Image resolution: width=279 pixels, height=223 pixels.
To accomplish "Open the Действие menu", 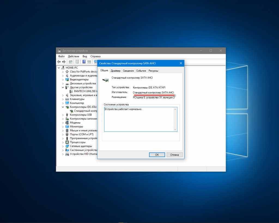I will coord(74,56).
